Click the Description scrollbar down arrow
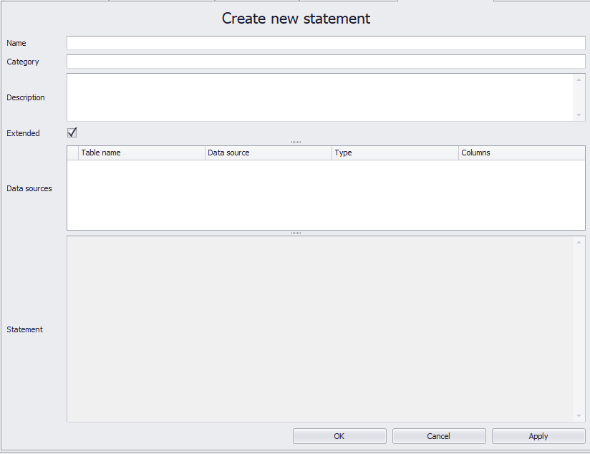 pos(579,115)
